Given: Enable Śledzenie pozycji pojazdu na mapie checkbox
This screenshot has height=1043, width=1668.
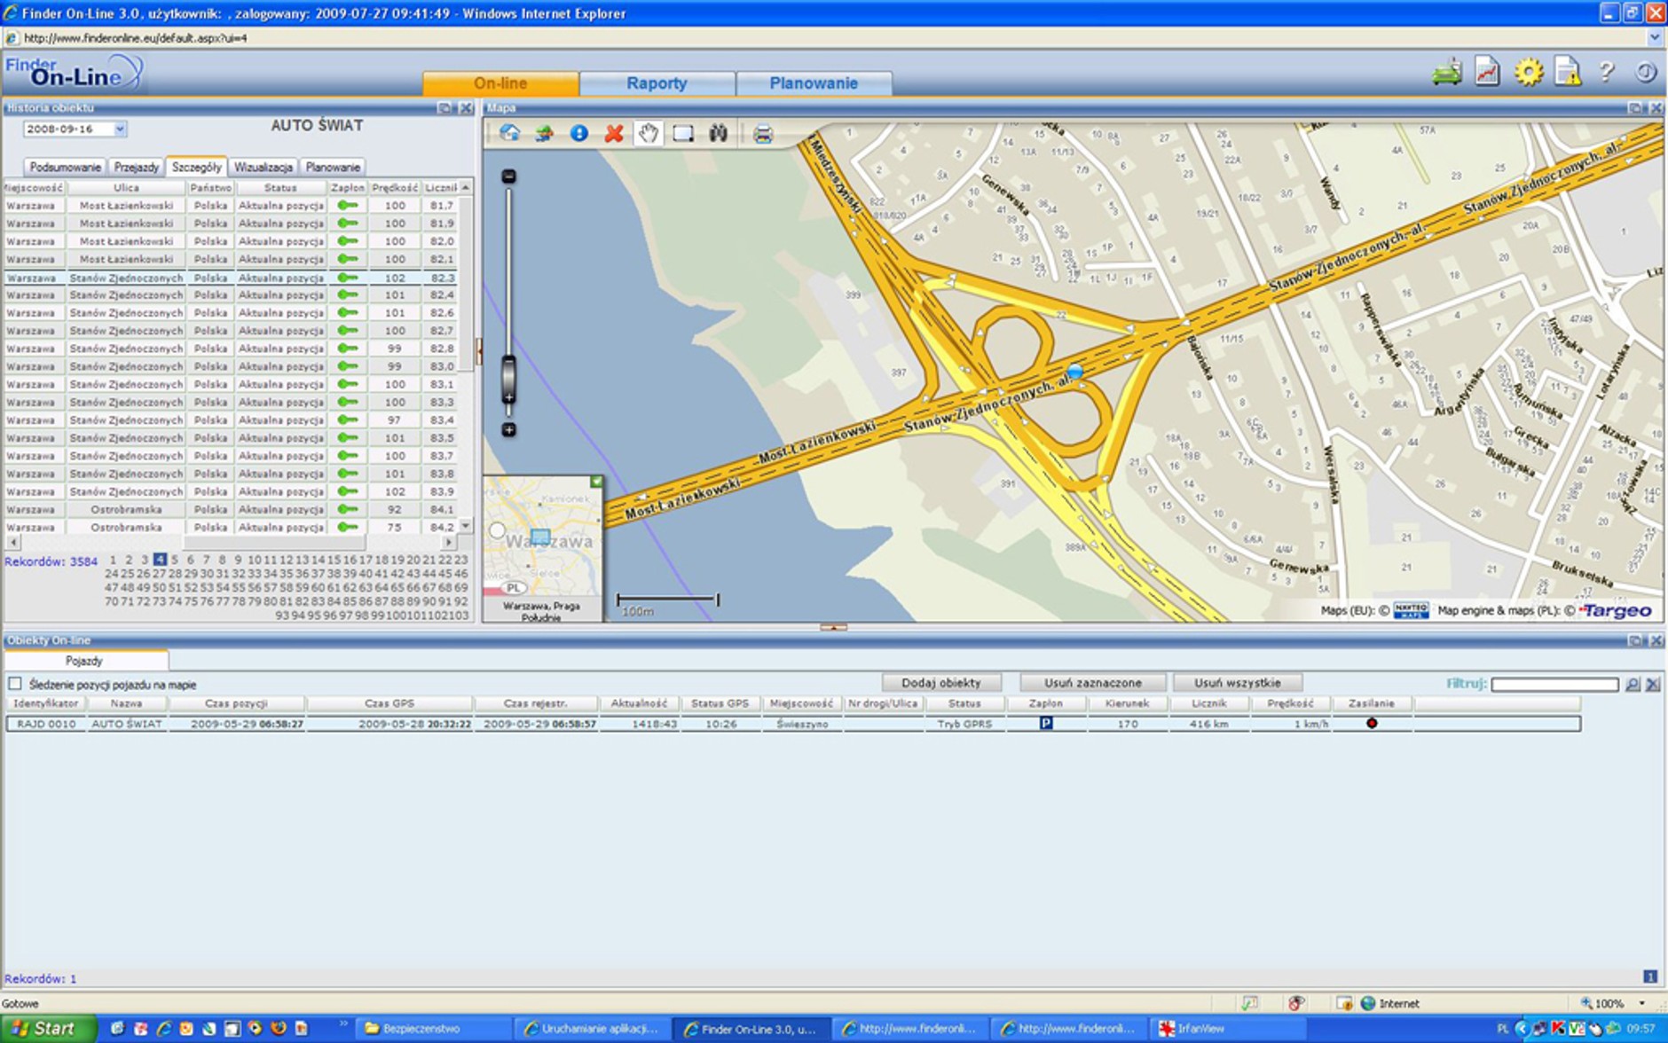Looking at the screenshot, I should (x=15, y=684).
